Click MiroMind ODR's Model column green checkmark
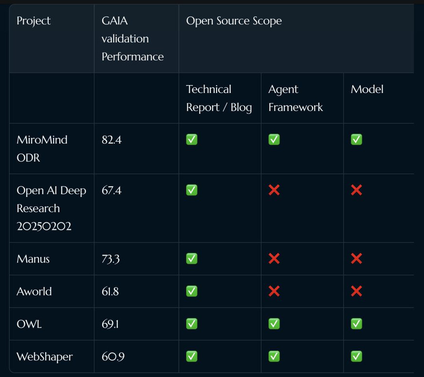 (356, 140)
